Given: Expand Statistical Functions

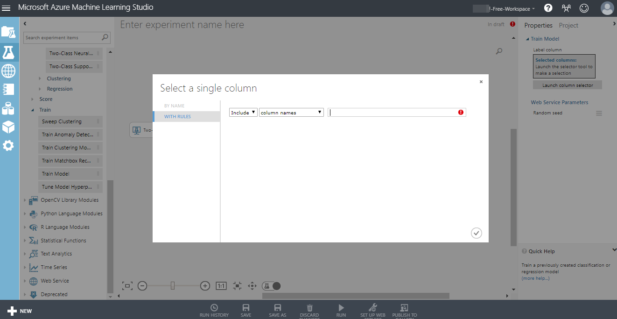Looking at the screenshot, I should click(25, 241).
